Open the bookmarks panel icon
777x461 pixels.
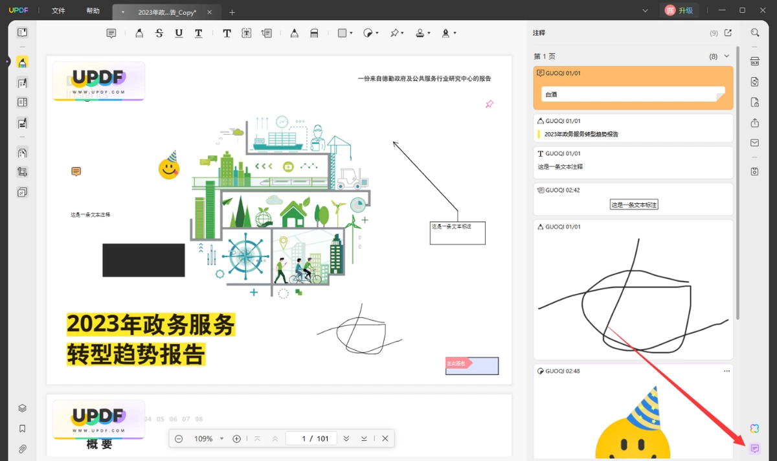pyautogui.click(x=22, y=429)
